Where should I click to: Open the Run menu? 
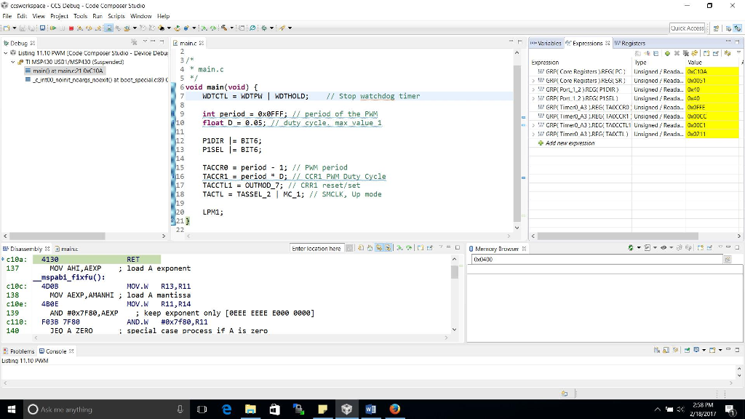click(x=97, y=16)
